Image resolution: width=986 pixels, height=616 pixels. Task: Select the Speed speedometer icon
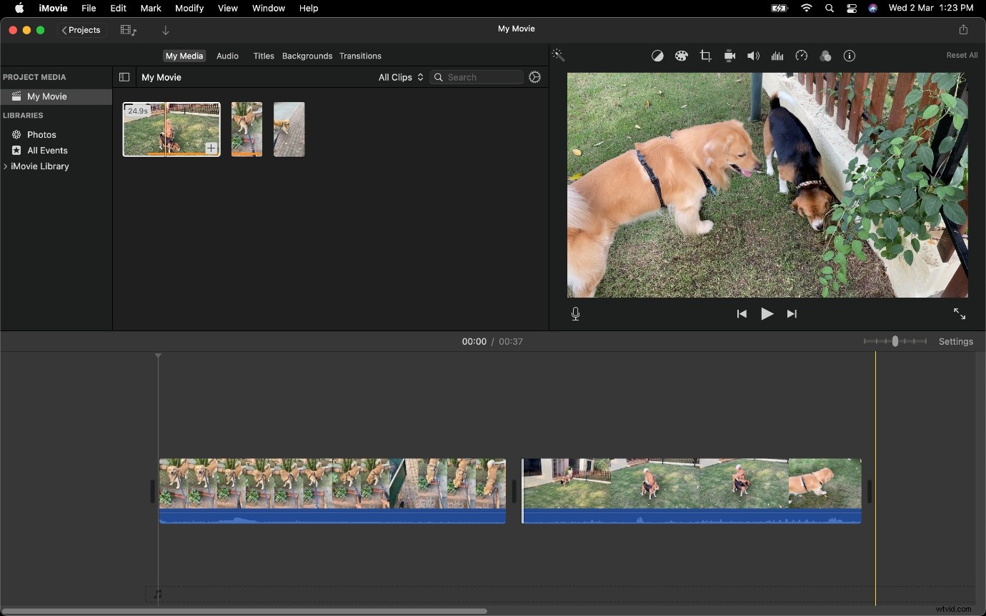tap(802, 56)
